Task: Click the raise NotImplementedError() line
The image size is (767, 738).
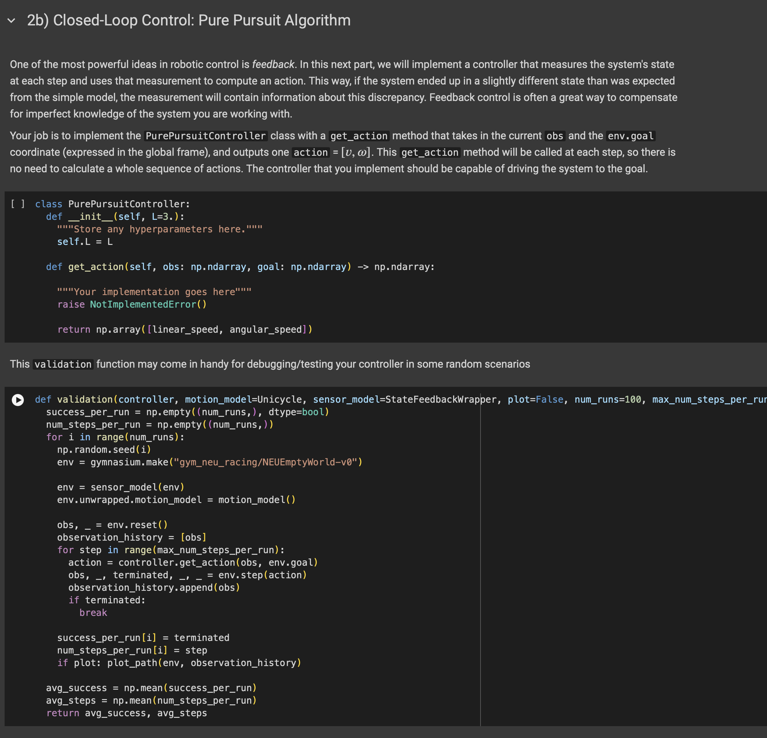Action: [132, 304]
